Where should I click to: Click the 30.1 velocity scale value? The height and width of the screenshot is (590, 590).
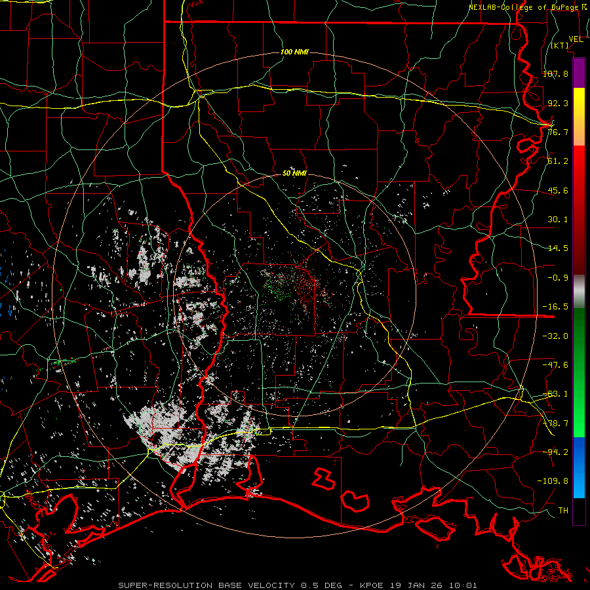tap(558, 220)
